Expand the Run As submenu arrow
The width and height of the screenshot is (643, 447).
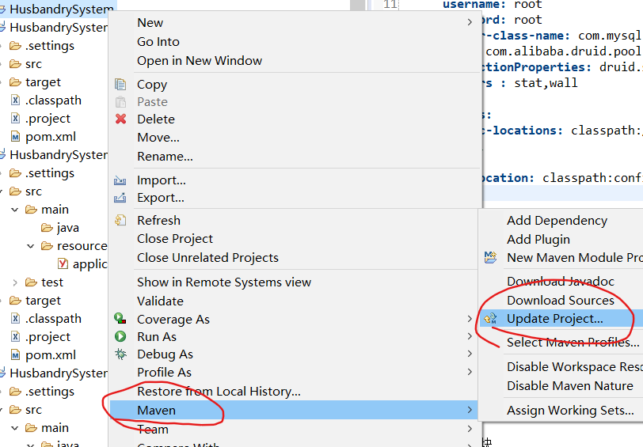(470, 336)
